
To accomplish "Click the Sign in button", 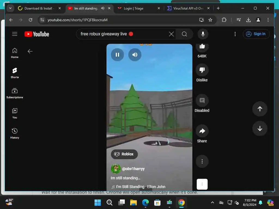I will 256,34.
